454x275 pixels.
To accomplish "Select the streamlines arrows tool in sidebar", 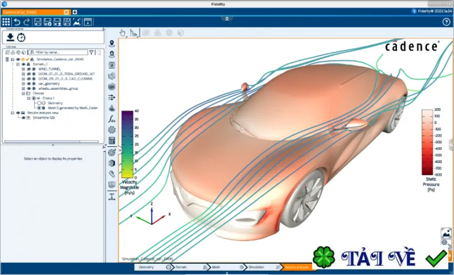I will coord(112,98).
